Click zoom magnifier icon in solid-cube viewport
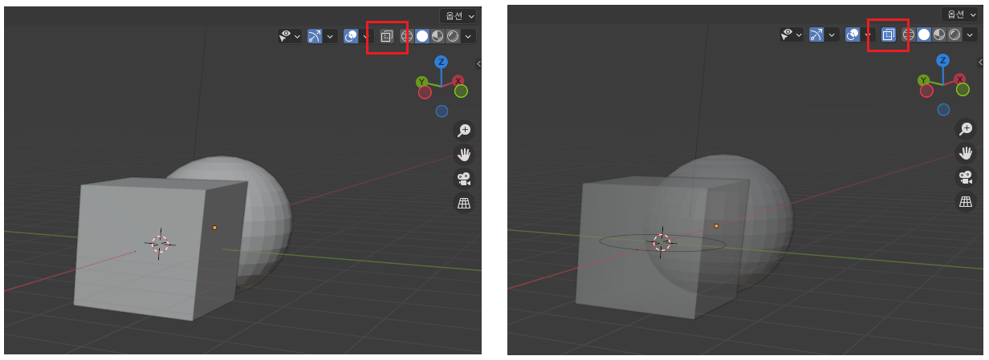Viewport: 989px width, 360px height. click(x=464, y=130)
